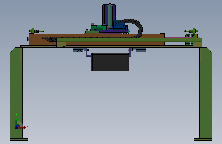Viewport: 222px width, 144px height.
Task: Select the left green support leg
Action: coord(16,93)
